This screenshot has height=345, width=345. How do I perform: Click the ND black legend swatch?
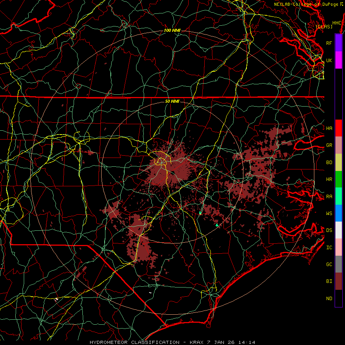pos(338,298)
